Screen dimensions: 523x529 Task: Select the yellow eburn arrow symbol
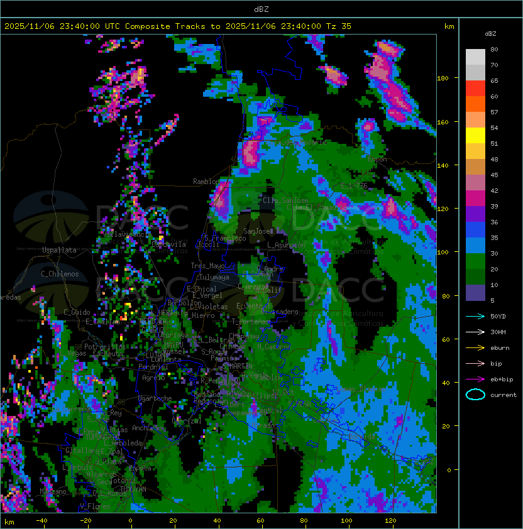pos(475,348)
